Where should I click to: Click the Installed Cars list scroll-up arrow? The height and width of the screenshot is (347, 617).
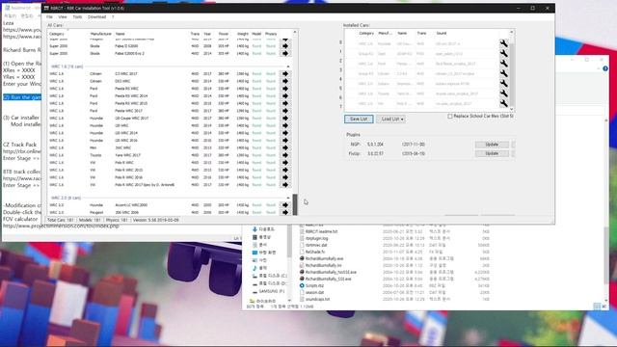[512, 32]
